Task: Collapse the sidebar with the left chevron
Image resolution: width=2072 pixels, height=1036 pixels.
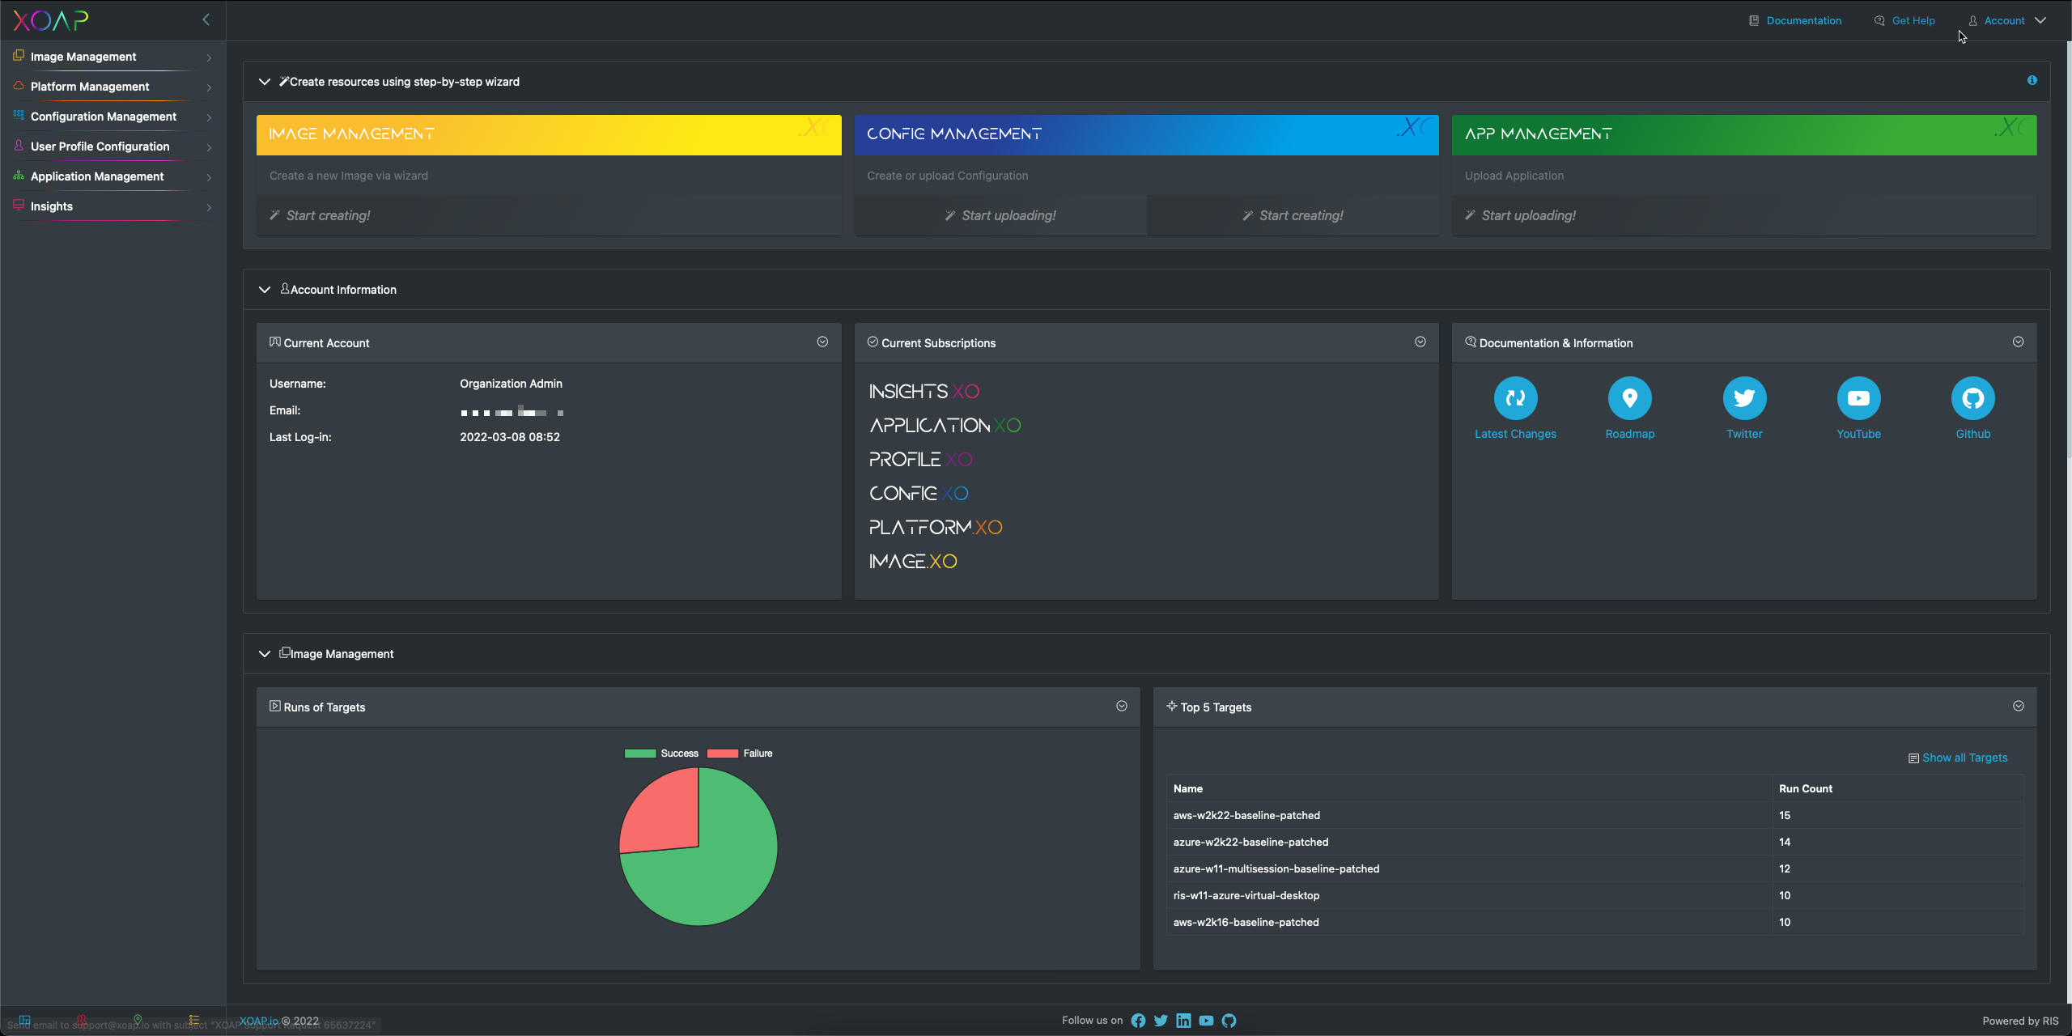Action: coord(206,19)
